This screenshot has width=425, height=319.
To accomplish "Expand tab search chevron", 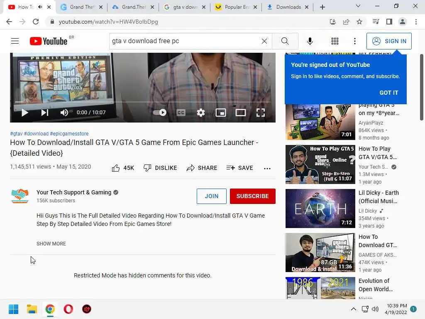I will click(x=358, y=6).
